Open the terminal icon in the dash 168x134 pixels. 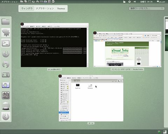click(6, 43)
